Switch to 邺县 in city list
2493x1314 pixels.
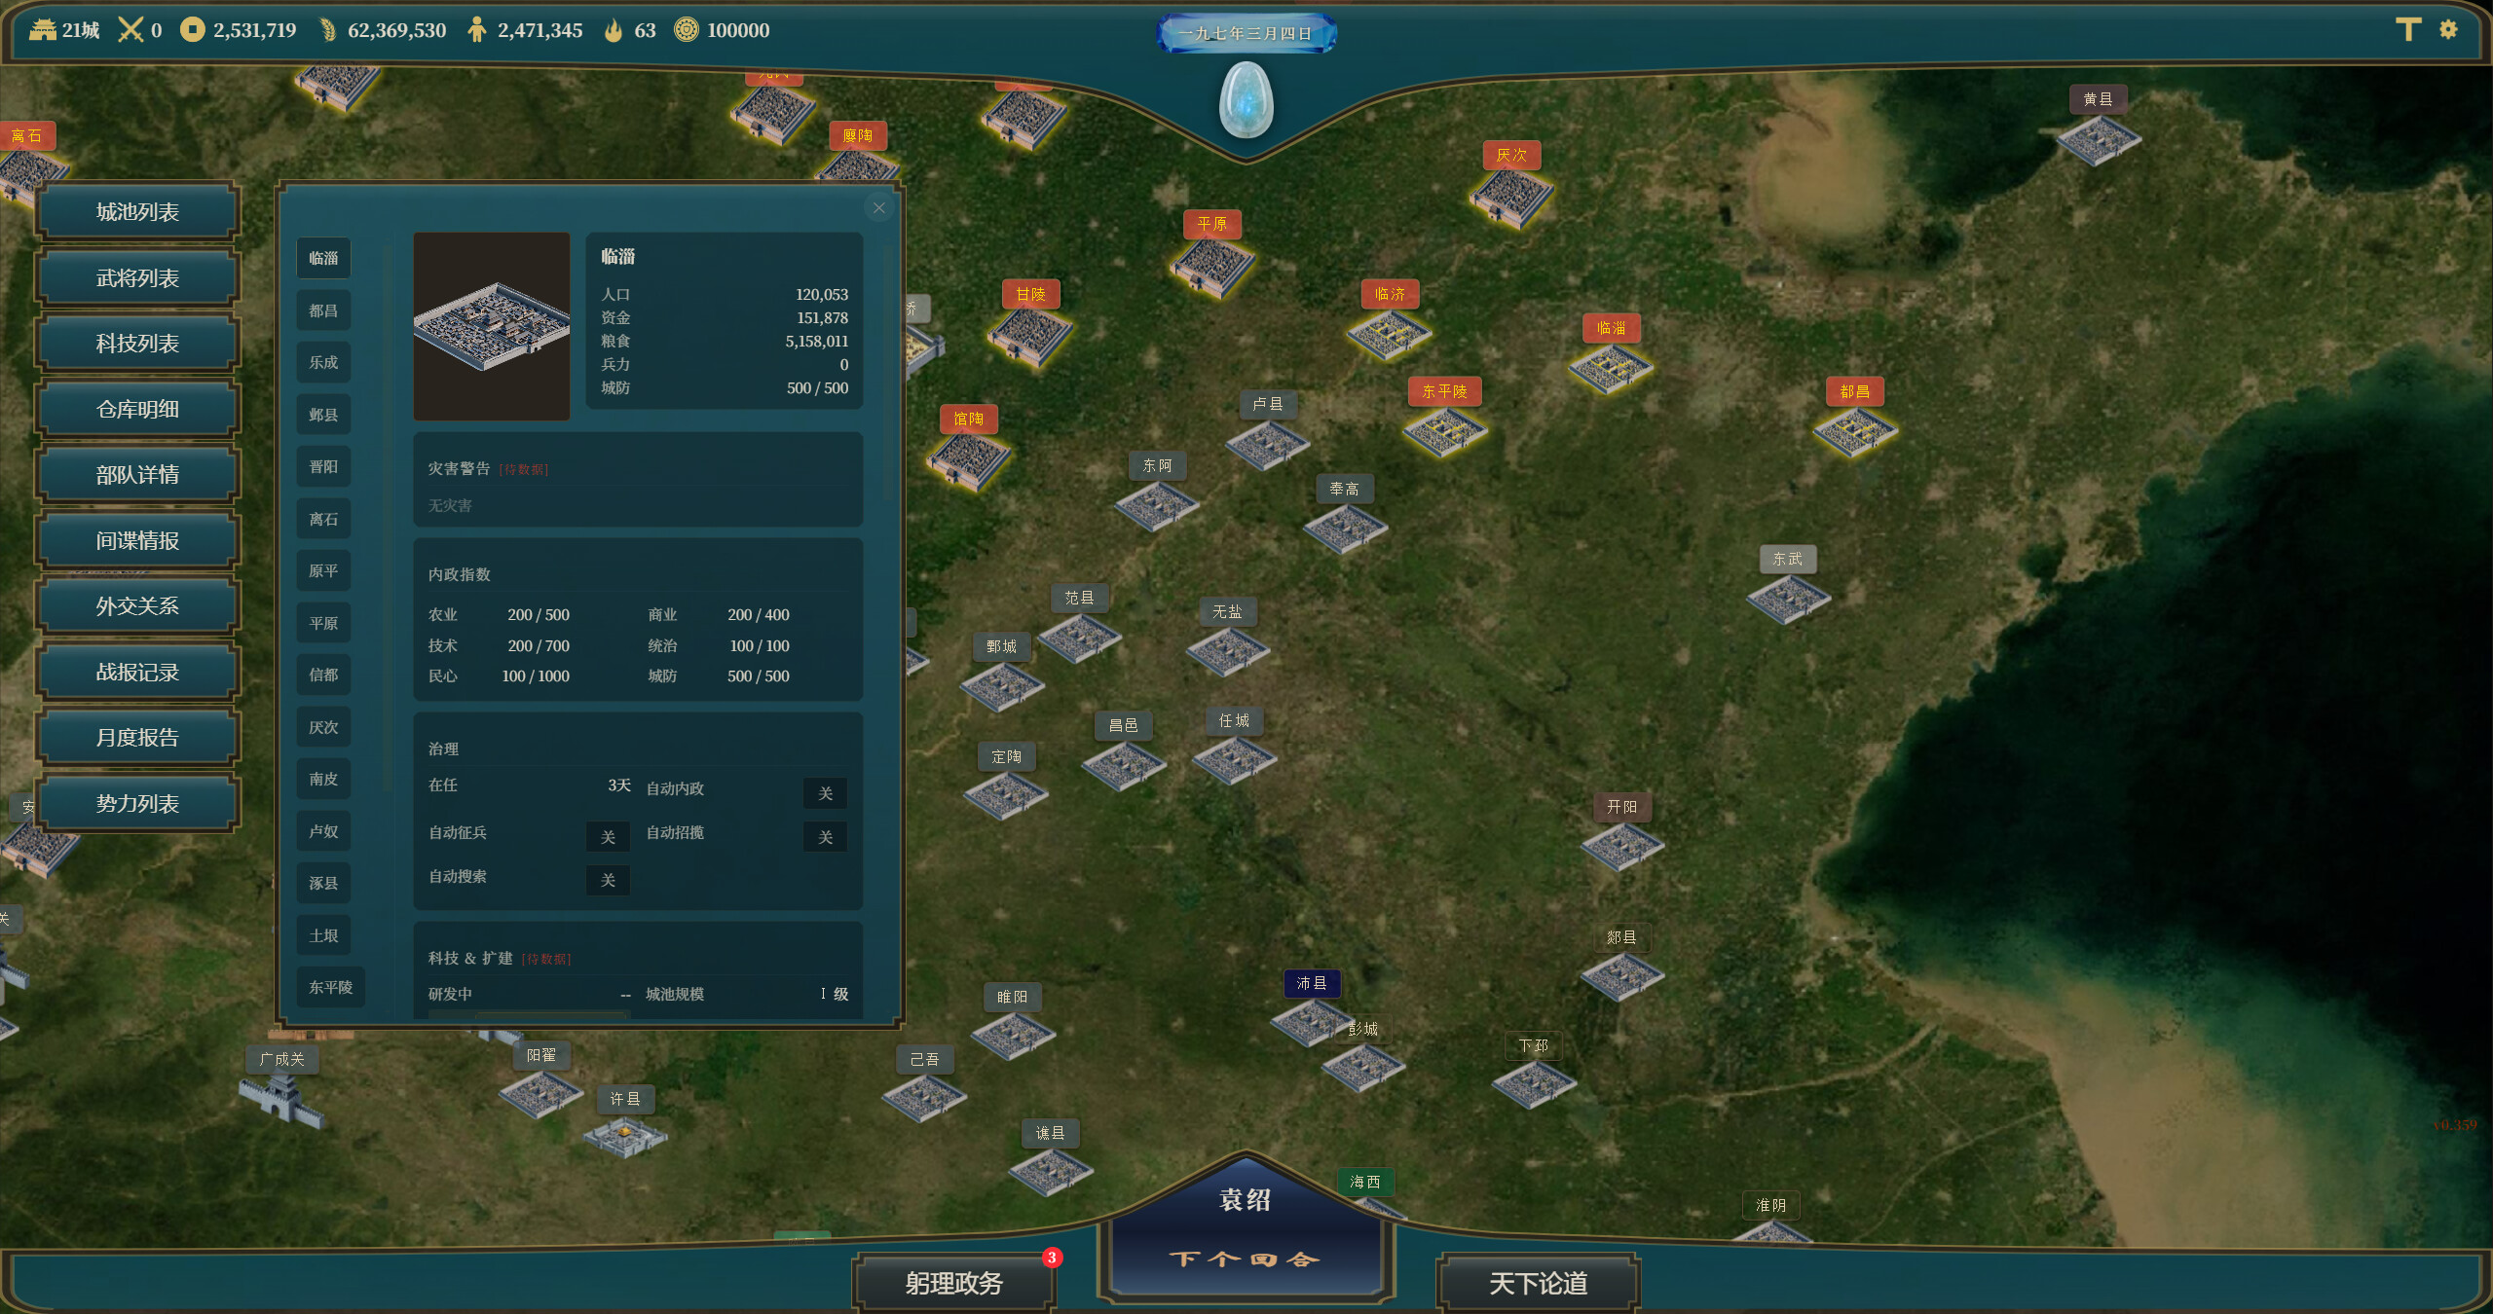(x=323, y=415)
